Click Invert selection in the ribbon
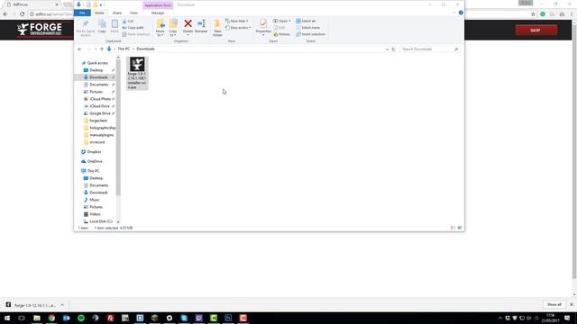Screen dimensions: 577x324 310,34
